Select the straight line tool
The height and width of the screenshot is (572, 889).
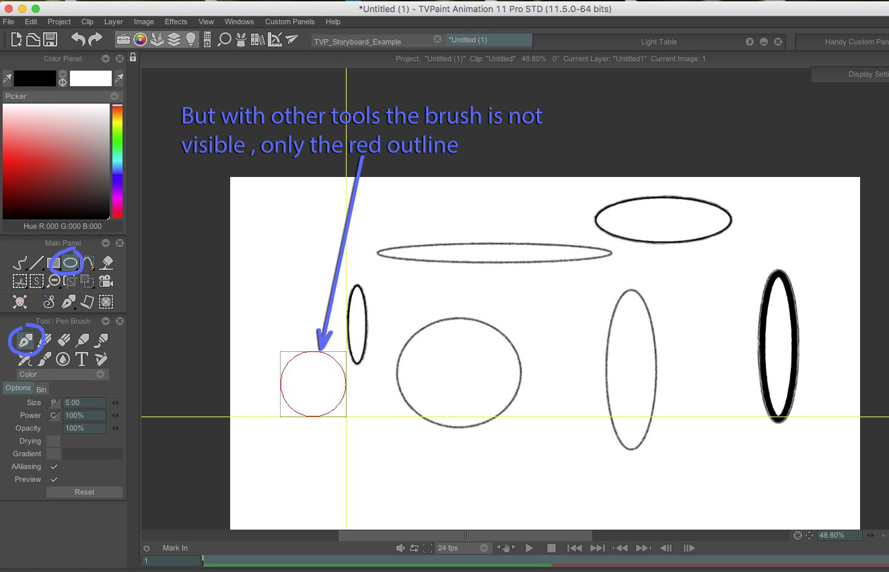point(36,263)
